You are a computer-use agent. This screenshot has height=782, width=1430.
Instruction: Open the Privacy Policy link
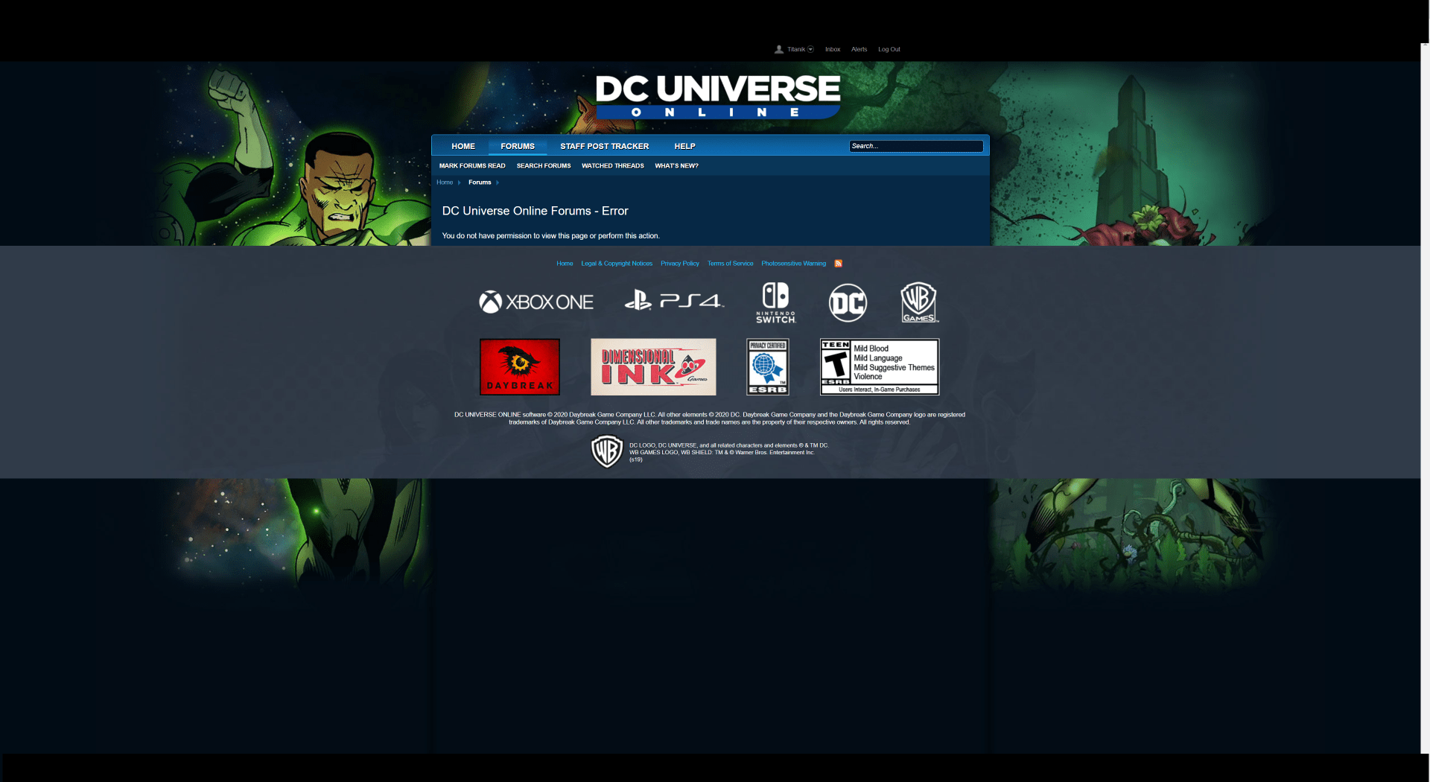tap(679, 263)
